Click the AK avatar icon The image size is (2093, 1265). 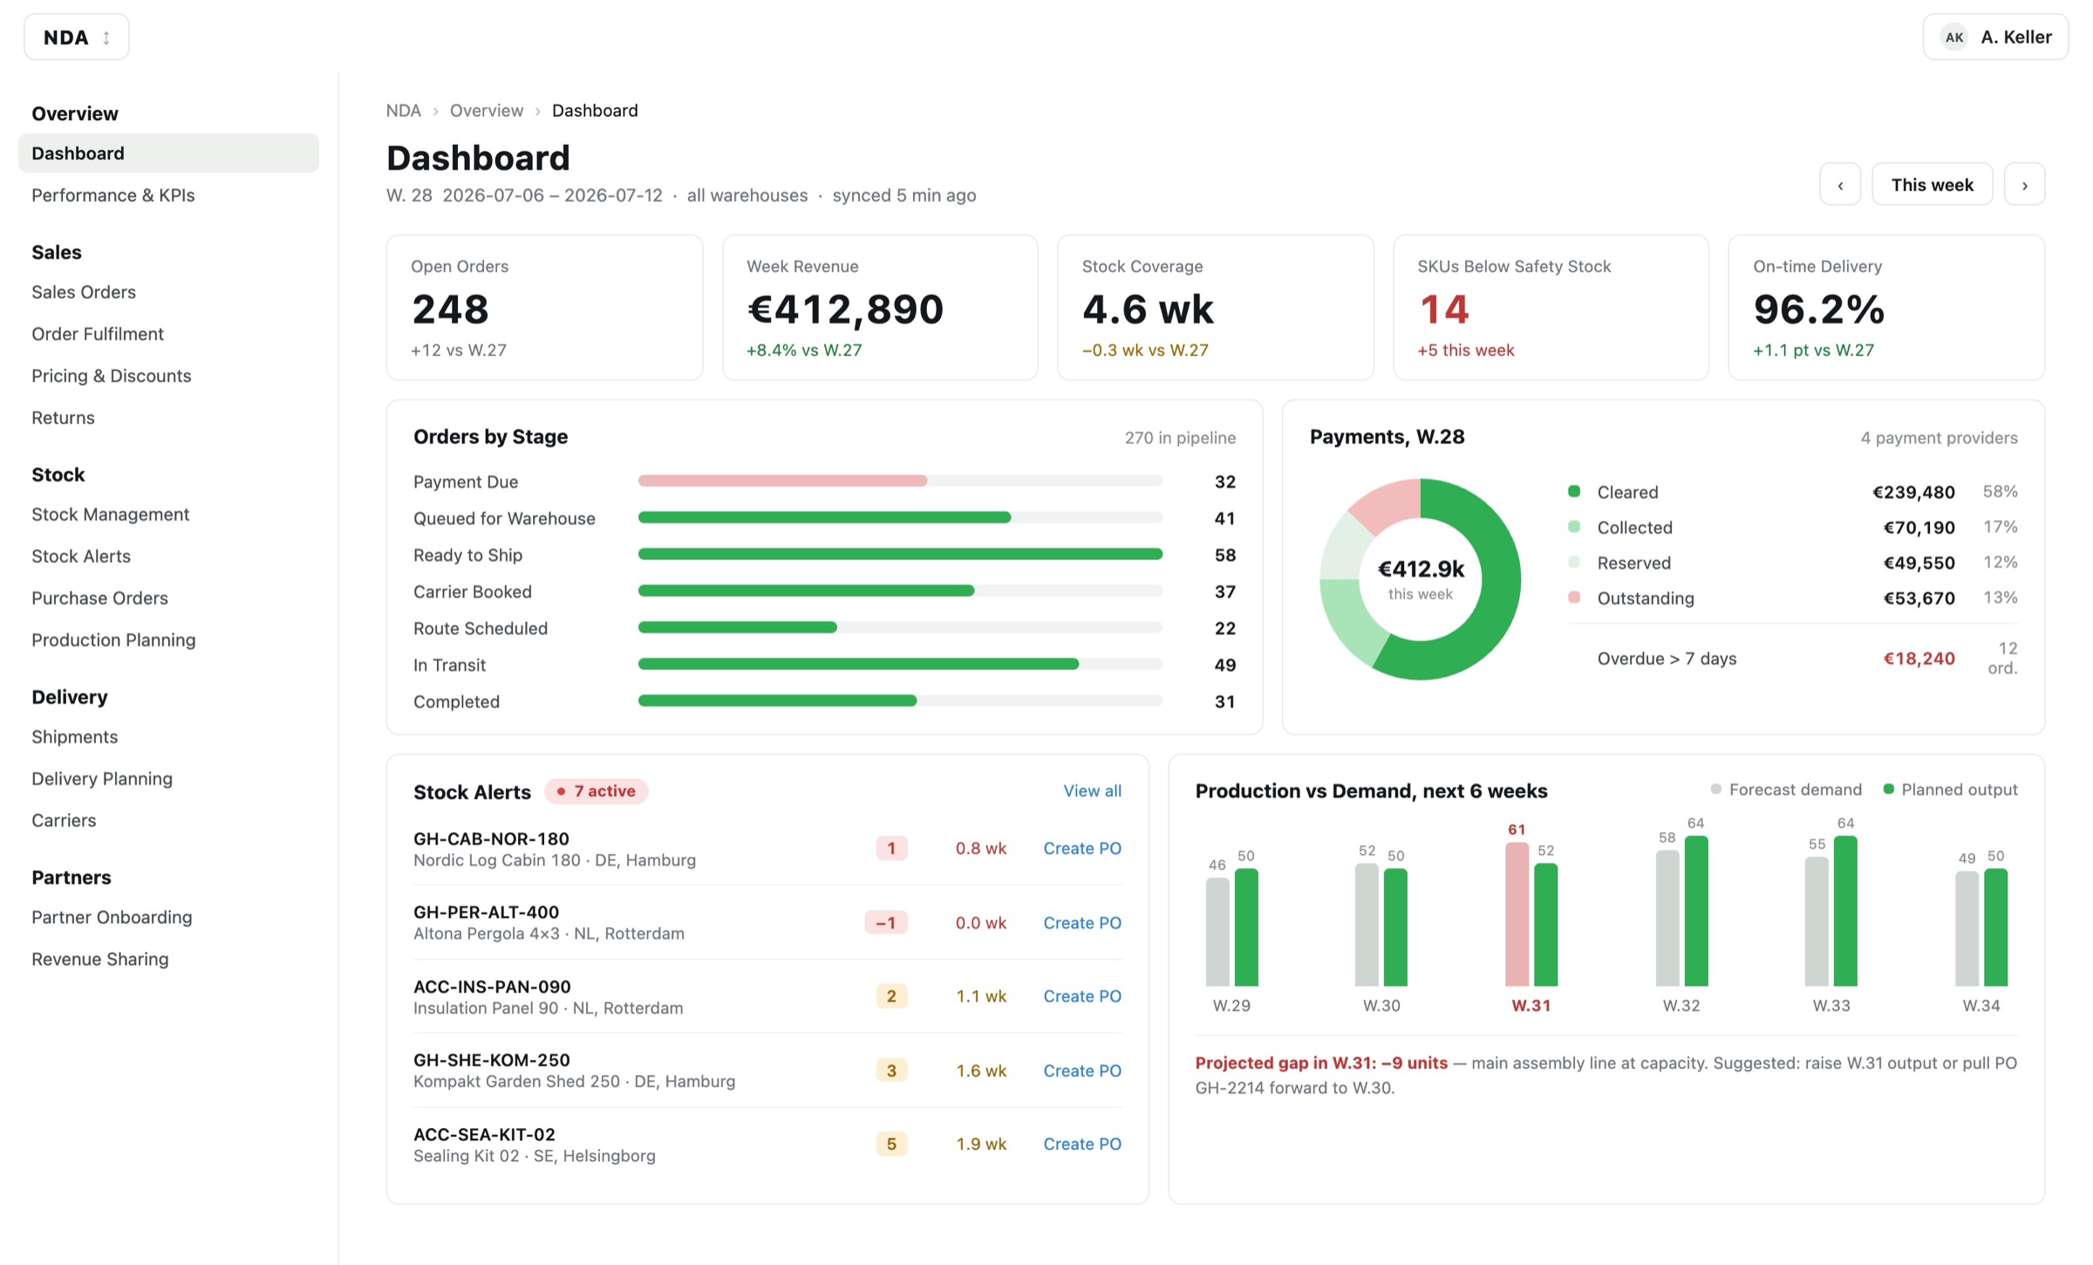coord(1954,37)
